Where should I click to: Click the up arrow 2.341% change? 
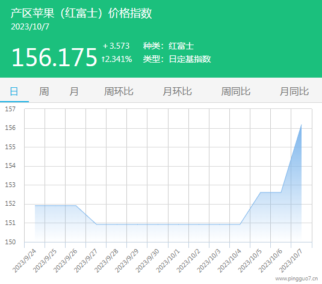click(x=116, y=59)
